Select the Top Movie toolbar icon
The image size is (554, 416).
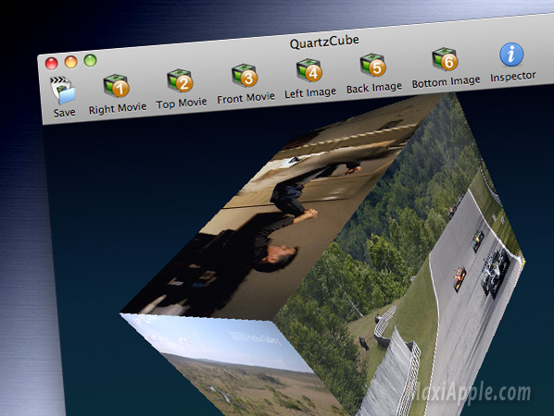click(181, 80)
